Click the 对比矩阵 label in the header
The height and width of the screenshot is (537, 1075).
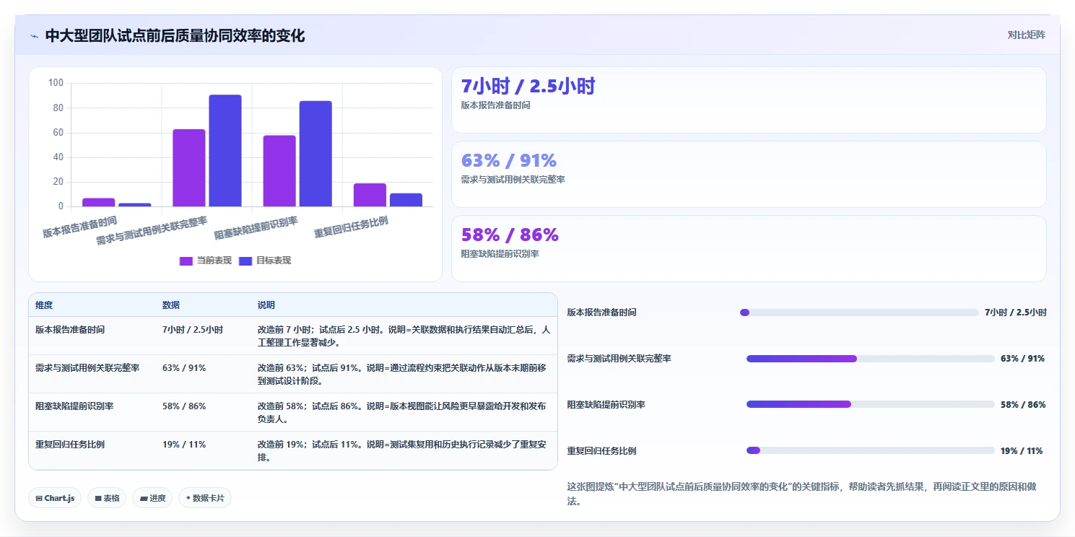click(x=1026, y=35)
